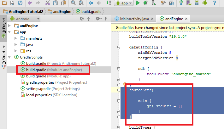Screen dimensions: 224x129
Task: Click the Cut scissors icon
Action: tap(47, 3)
